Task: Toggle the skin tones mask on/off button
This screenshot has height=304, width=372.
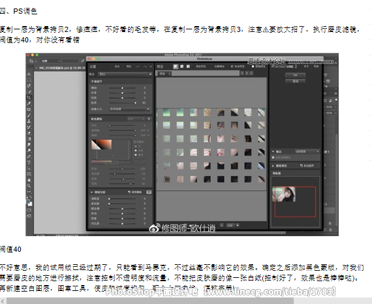Action: click(x=149, y=119)
